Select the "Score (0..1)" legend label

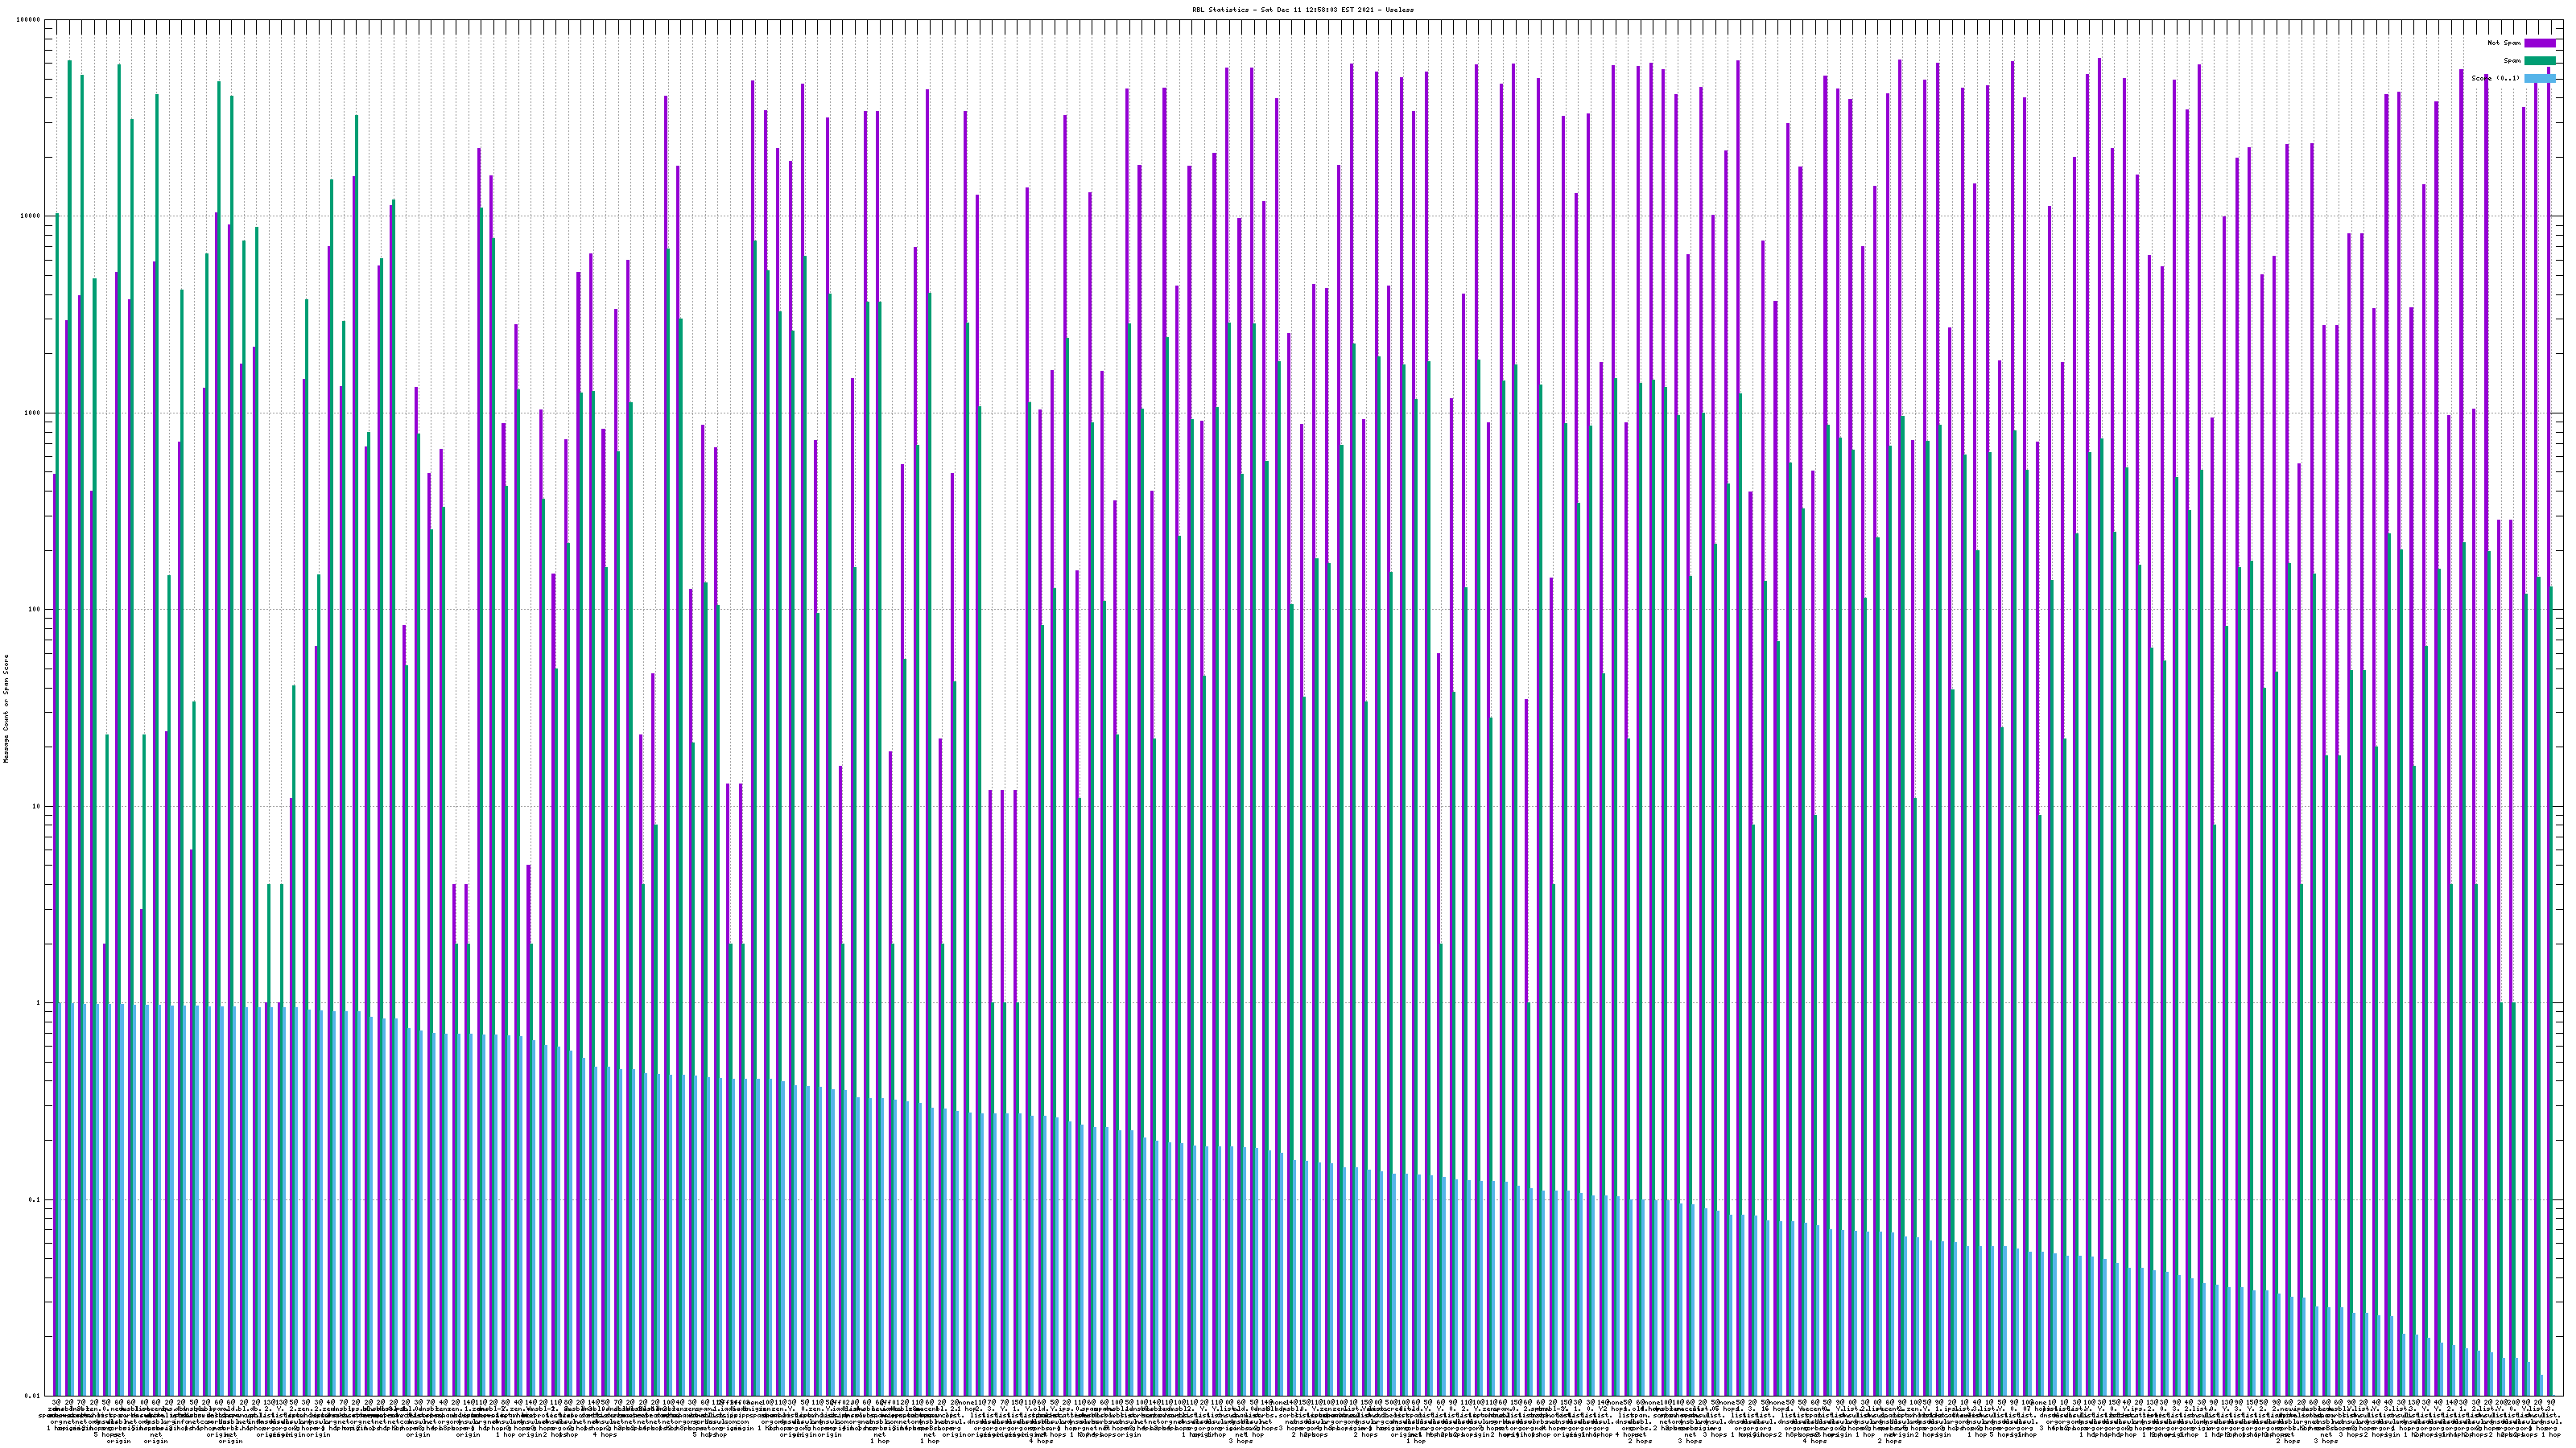pyautogui.click(x=2495, y=78)
